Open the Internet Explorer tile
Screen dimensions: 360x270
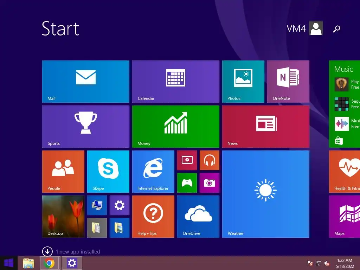(153, 172)
